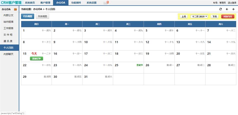Go to the 系统设置 tab
This screenshot has height=115, width=238.
(x=91, y=3)
